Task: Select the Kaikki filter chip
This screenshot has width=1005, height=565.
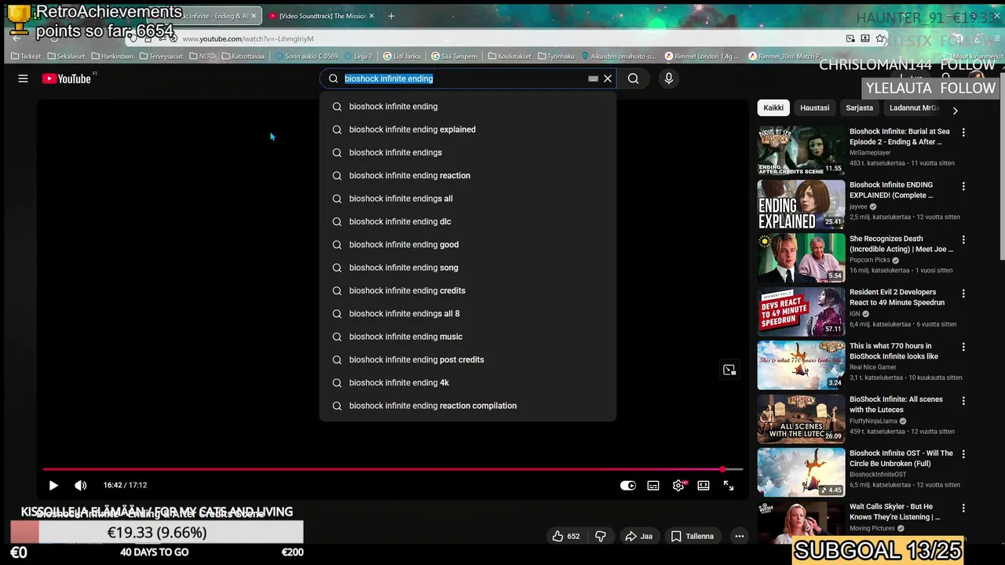Action: coord(773,108)
